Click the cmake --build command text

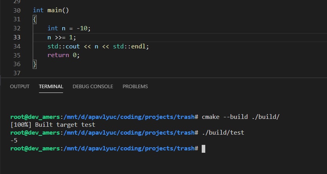coord(240,117)
